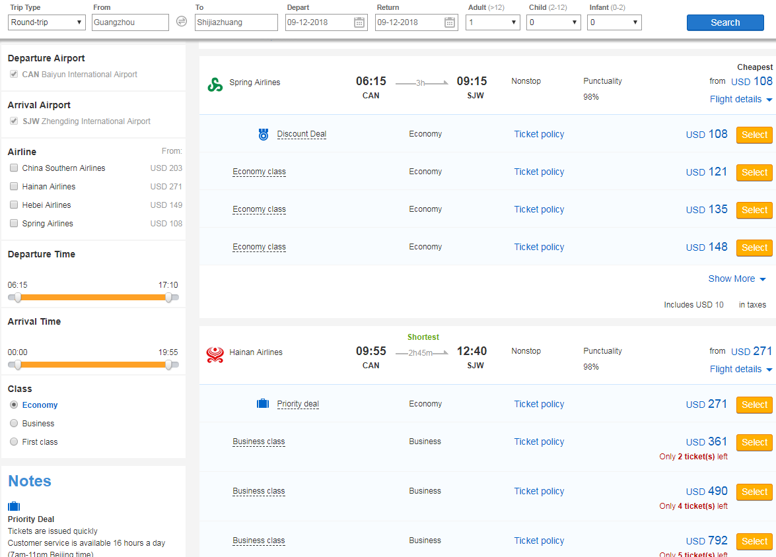Image resolution: width=776 pixels, height=557 pixels.
Task: Select the USD 148 economy fare
Action: tap(754, 247)
